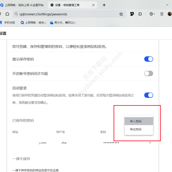
Task: Open the 帮小忙 bookmark link
Action: point(63,22)
